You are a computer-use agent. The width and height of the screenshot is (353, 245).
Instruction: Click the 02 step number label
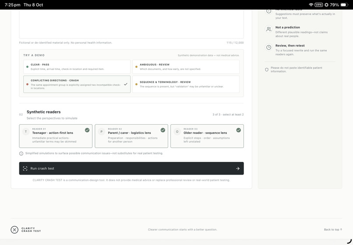click(21, 115)
